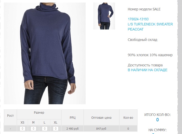Focus the XS size quantity field
The image size is (182, 134).
coord(22,129)
